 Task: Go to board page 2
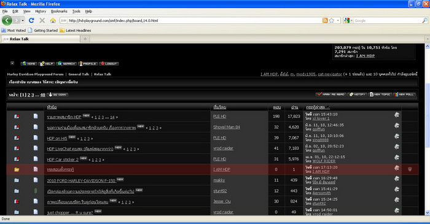click(29, 95)
